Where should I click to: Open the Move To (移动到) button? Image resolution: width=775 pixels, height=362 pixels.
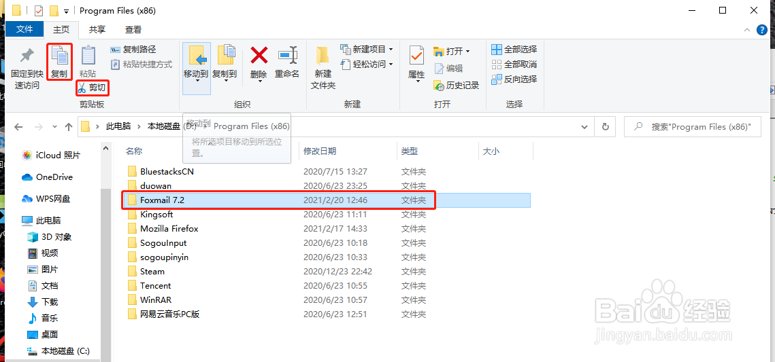coord(196,68)
